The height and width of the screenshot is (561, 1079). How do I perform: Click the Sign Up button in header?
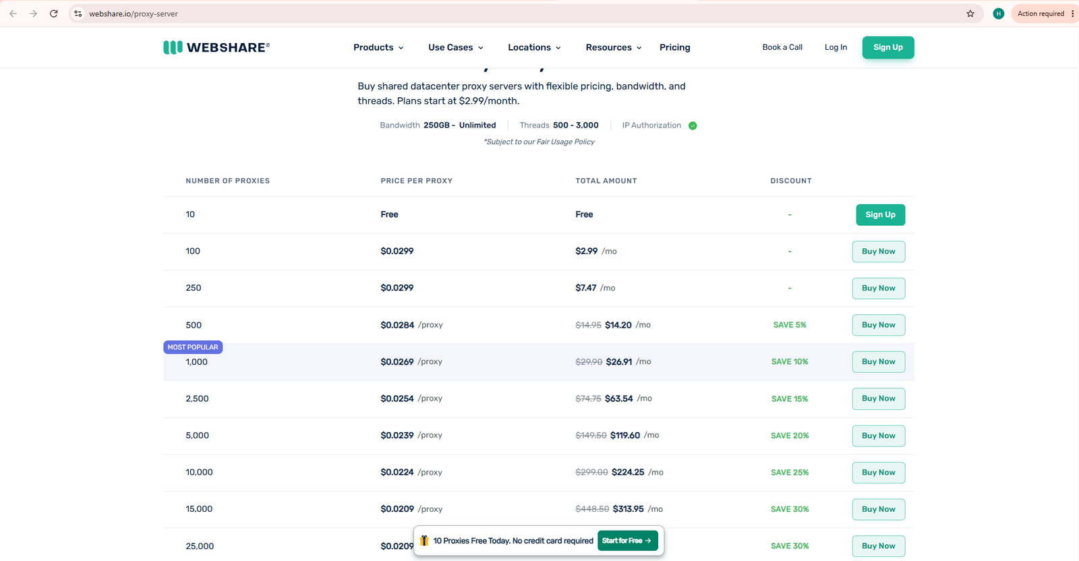[x=888, y=47]
